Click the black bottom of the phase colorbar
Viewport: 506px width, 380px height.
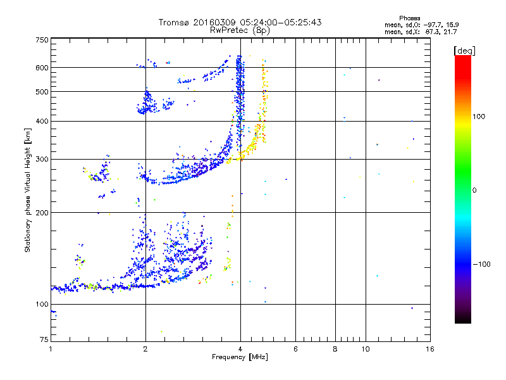point(463,320)
